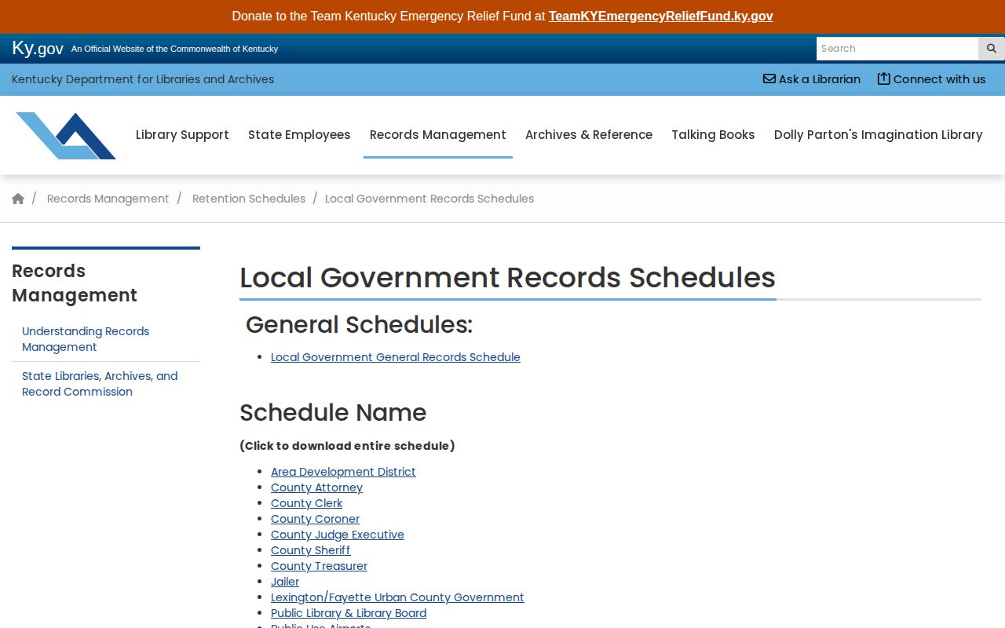This screenshot has width=1005, height=628.
Task: Download Jailer schedule
Action: 285,582
